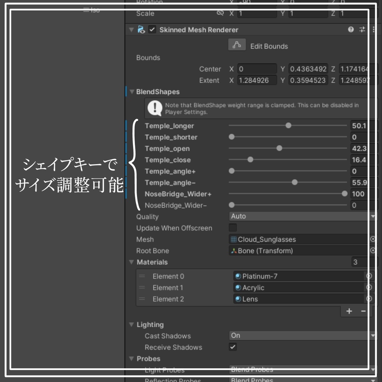
Task: Collapse the Materials foldout
Action: point(131,262)
